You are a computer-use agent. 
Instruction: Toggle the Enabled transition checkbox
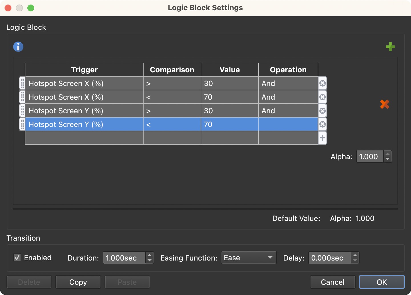click(17, 257)
